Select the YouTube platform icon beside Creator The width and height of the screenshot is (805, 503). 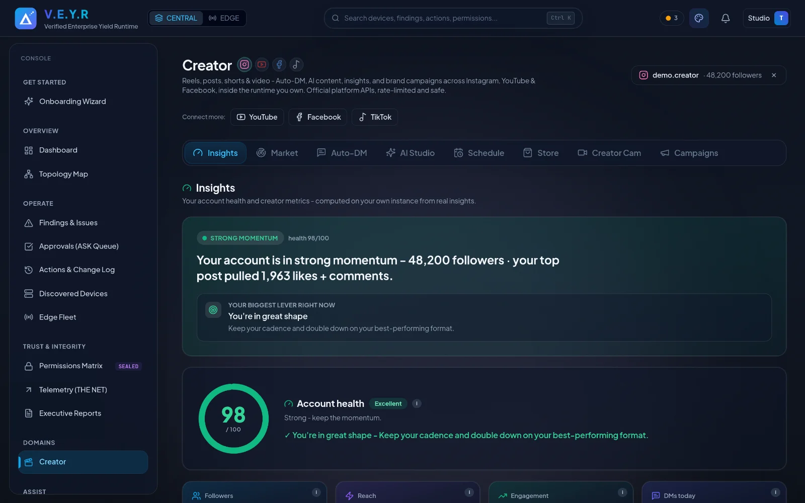(x=262, y=64)
